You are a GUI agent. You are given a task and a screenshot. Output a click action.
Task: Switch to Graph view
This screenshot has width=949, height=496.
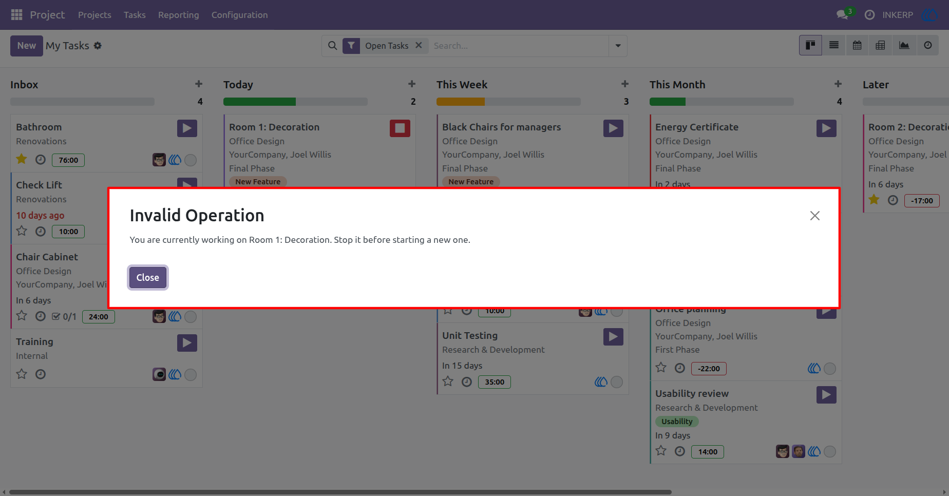(x=904, y=45)
